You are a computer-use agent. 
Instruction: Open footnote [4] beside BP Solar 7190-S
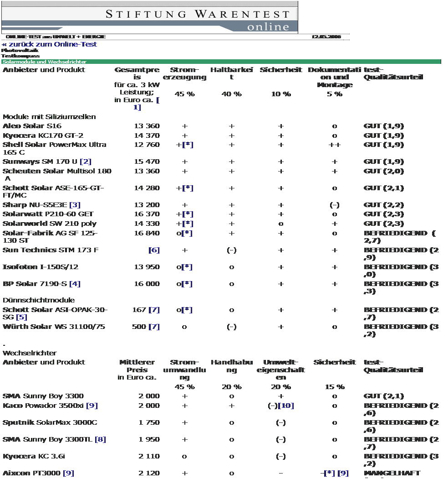[x=75, y=284]
